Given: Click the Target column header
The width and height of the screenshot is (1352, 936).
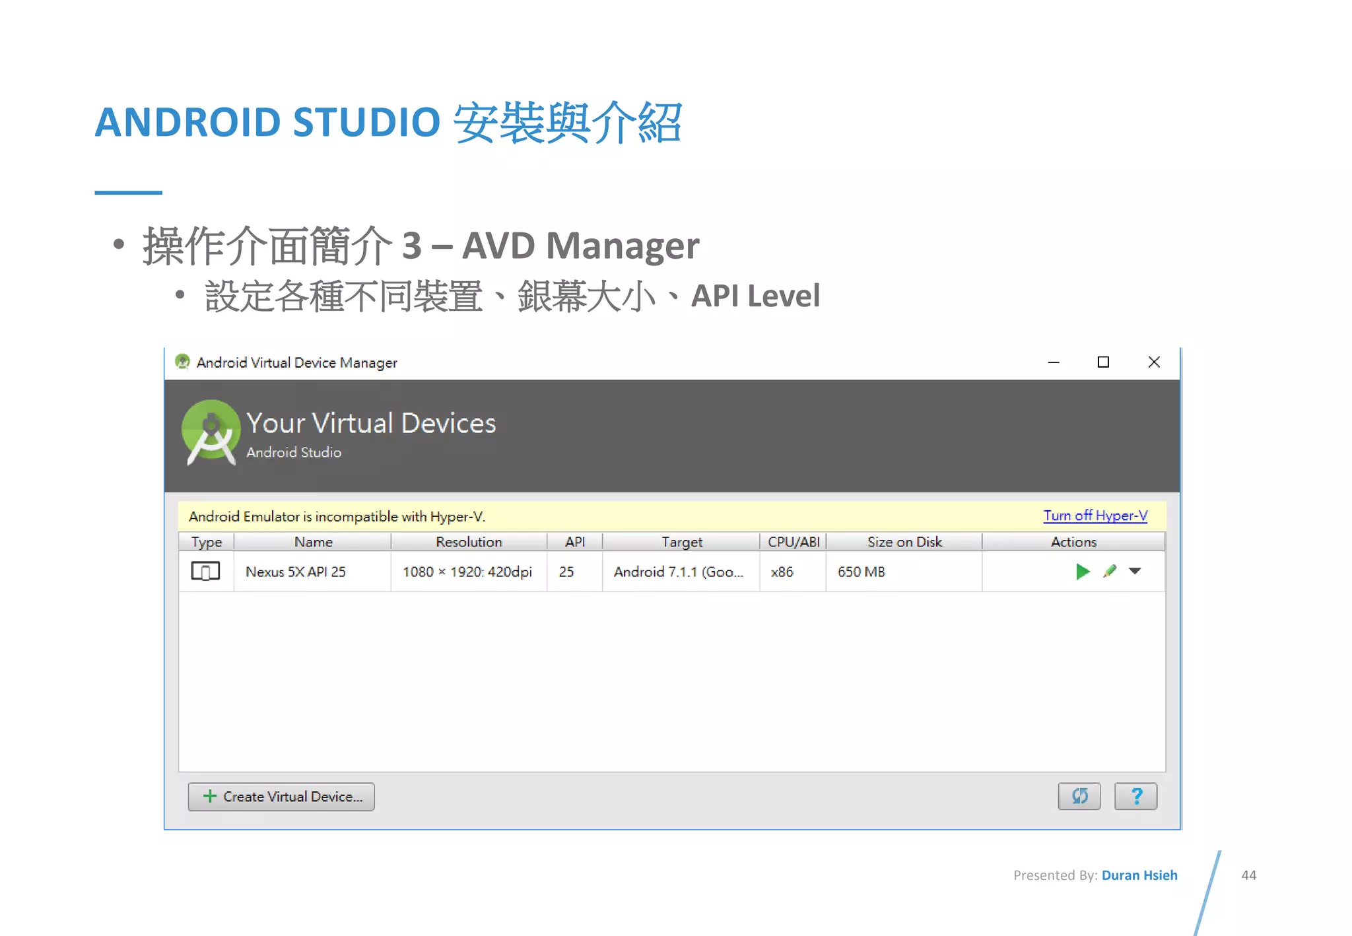Looking at the screenshot, I should (x=681, y=542).
